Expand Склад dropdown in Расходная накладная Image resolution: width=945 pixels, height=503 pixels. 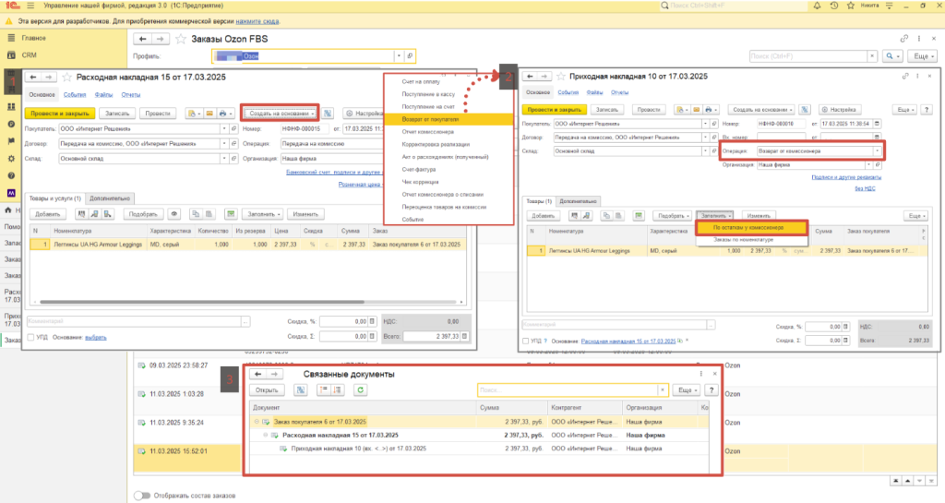[x=223, y=159]
